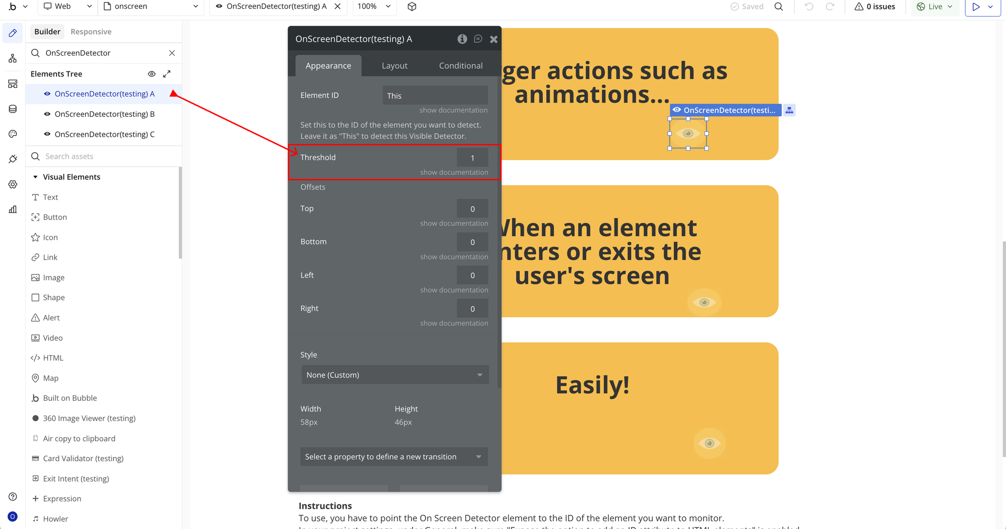Open the Data tab database icon
Image resolution: width=1006 pixels, height=529 pixels.
click(x=13, y=109)
